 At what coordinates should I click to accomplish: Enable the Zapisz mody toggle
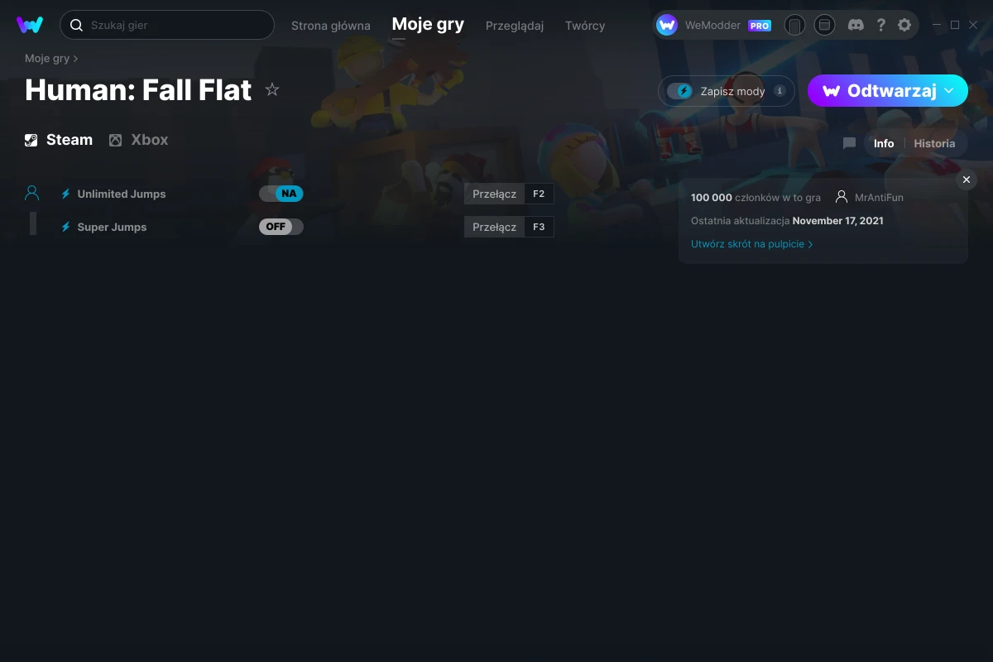pyautogui.click(x=679, y=91)
